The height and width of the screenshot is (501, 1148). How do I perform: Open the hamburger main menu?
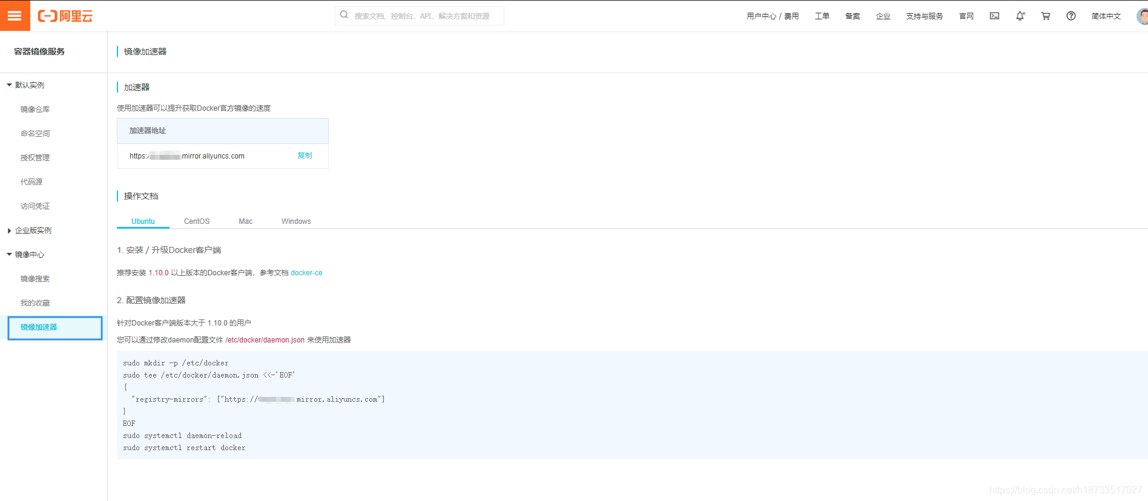pos(15,16)
